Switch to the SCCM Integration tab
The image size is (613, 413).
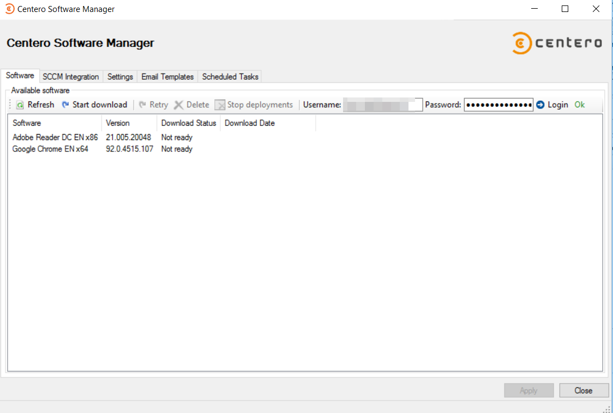71,77
